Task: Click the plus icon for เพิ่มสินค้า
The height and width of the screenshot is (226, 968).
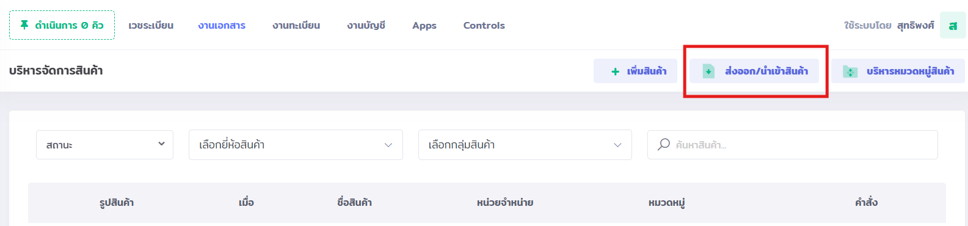Action: (x=616, y=71)
